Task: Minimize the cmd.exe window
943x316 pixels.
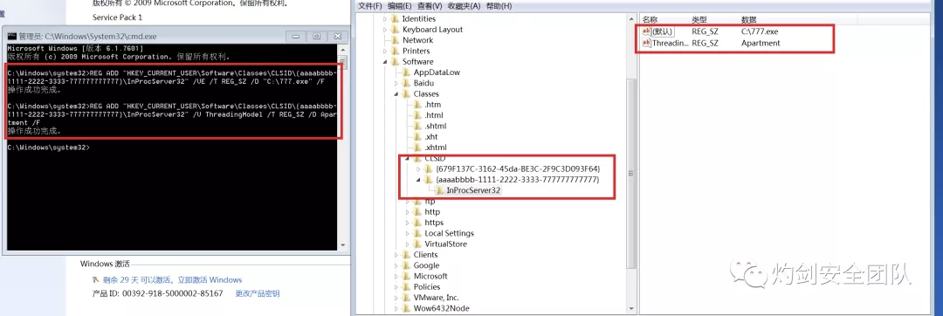Action: pos(295,37)
